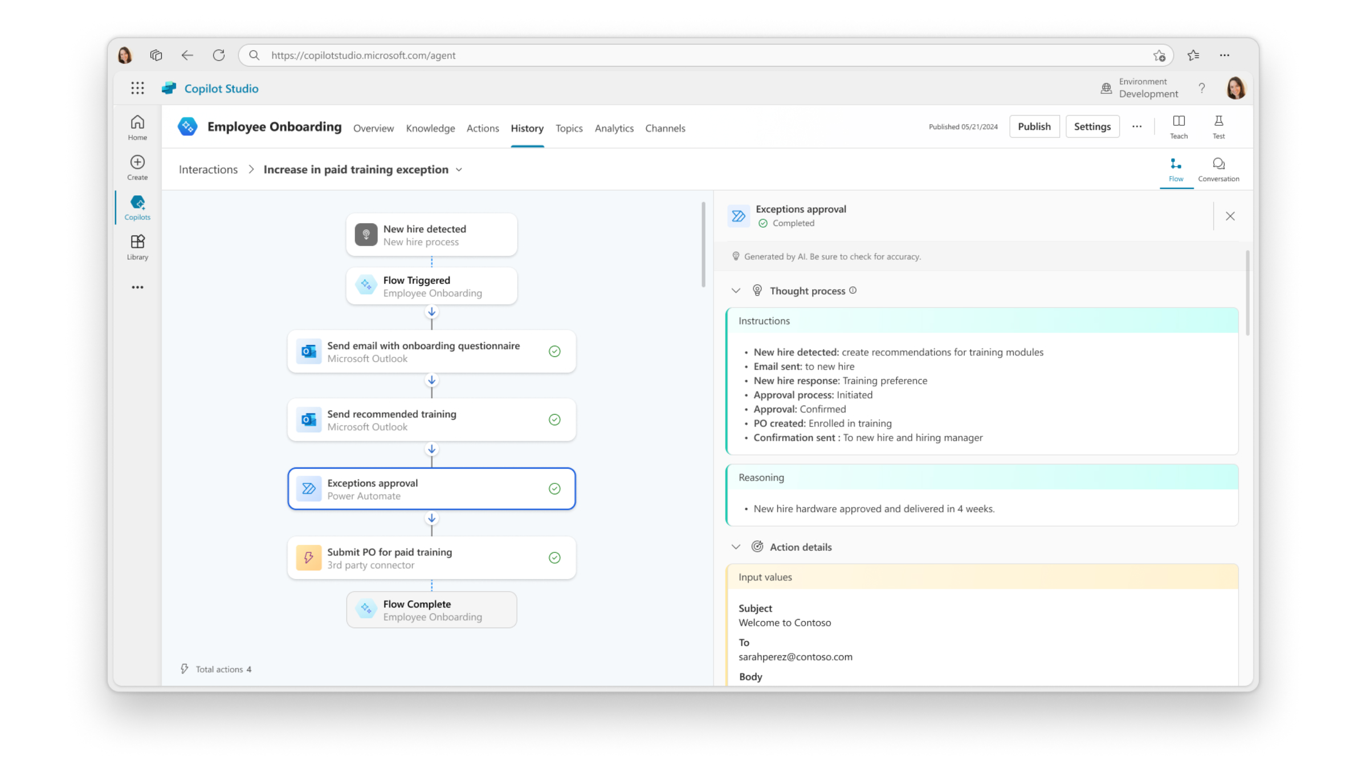Select the New hire detected node
Image resolution: width=1366 pixels, height=767 pixels.
tap(431, 235)
